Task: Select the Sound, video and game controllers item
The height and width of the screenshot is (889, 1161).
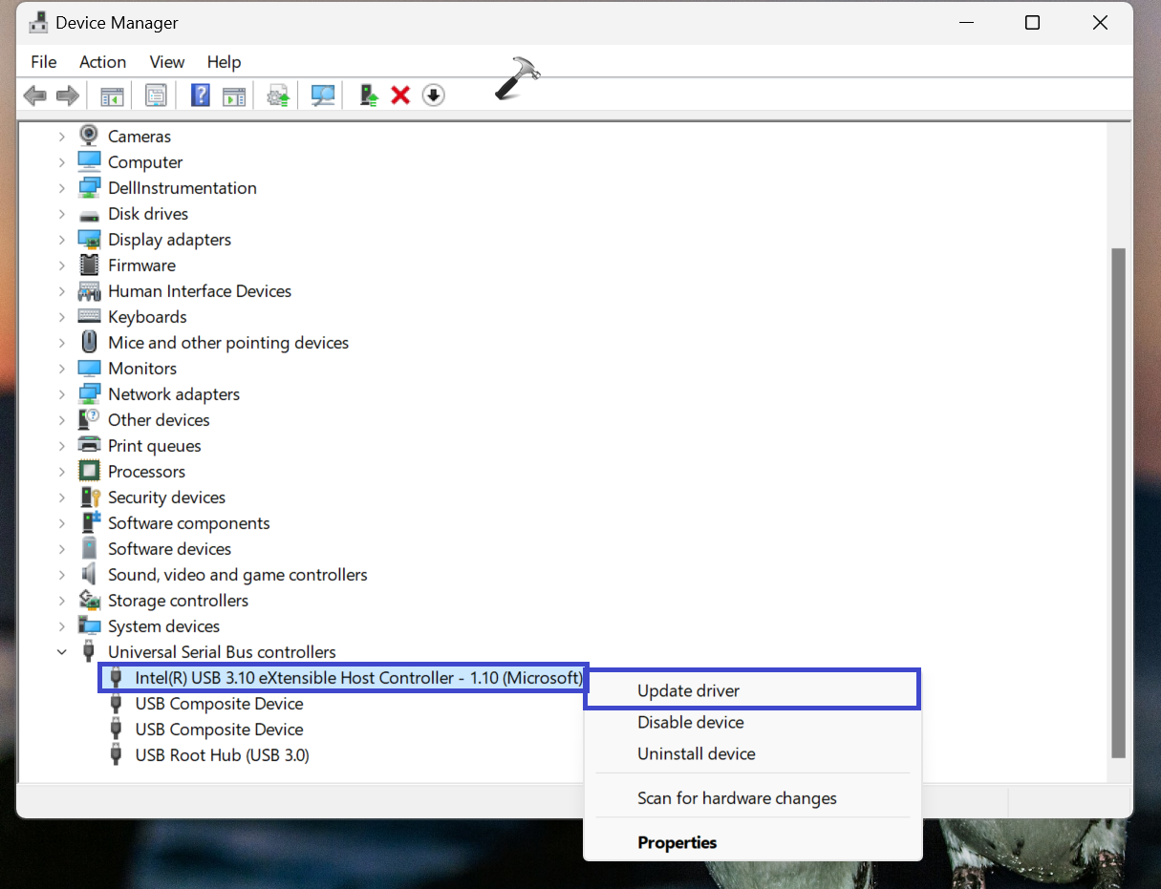Action: pyautogui.click(x=237, y=575)
